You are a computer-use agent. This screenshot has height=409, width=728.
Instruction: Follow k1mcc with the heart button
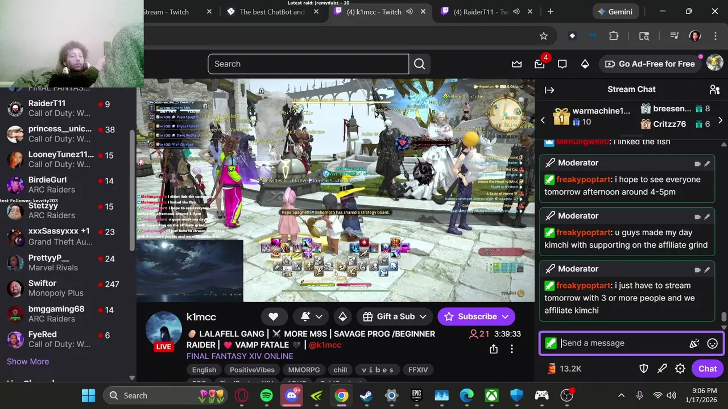click(x=273, y=316)
